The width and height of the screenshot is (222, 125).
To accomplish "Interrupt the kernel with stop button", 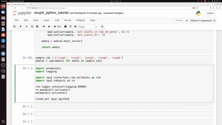I will (66, 27).
